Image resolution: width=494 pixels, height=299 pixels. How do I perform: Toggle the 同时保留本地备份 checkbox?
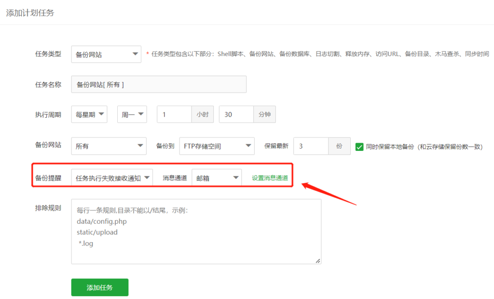(359, 147)
